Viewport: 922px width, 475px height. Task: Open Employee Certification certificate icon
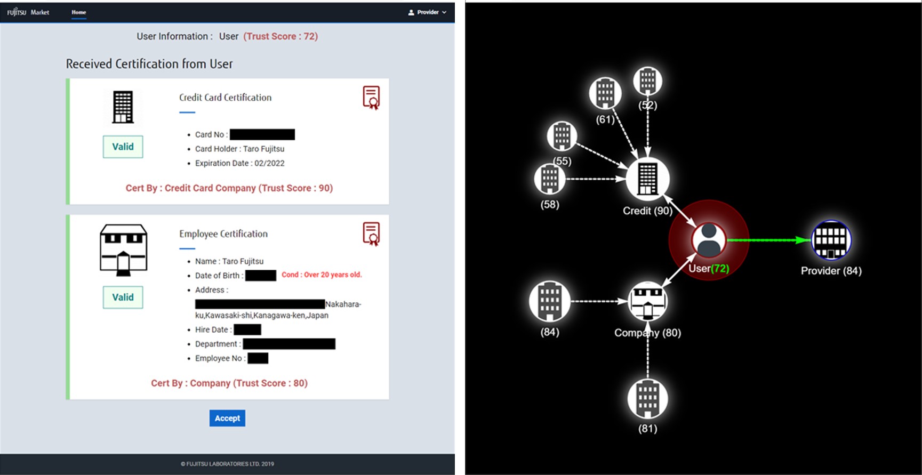coord(371,234)
